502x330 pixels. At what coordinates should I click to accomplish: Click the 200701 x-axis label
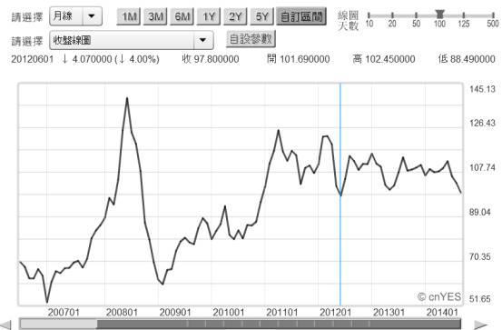point(64,312)
